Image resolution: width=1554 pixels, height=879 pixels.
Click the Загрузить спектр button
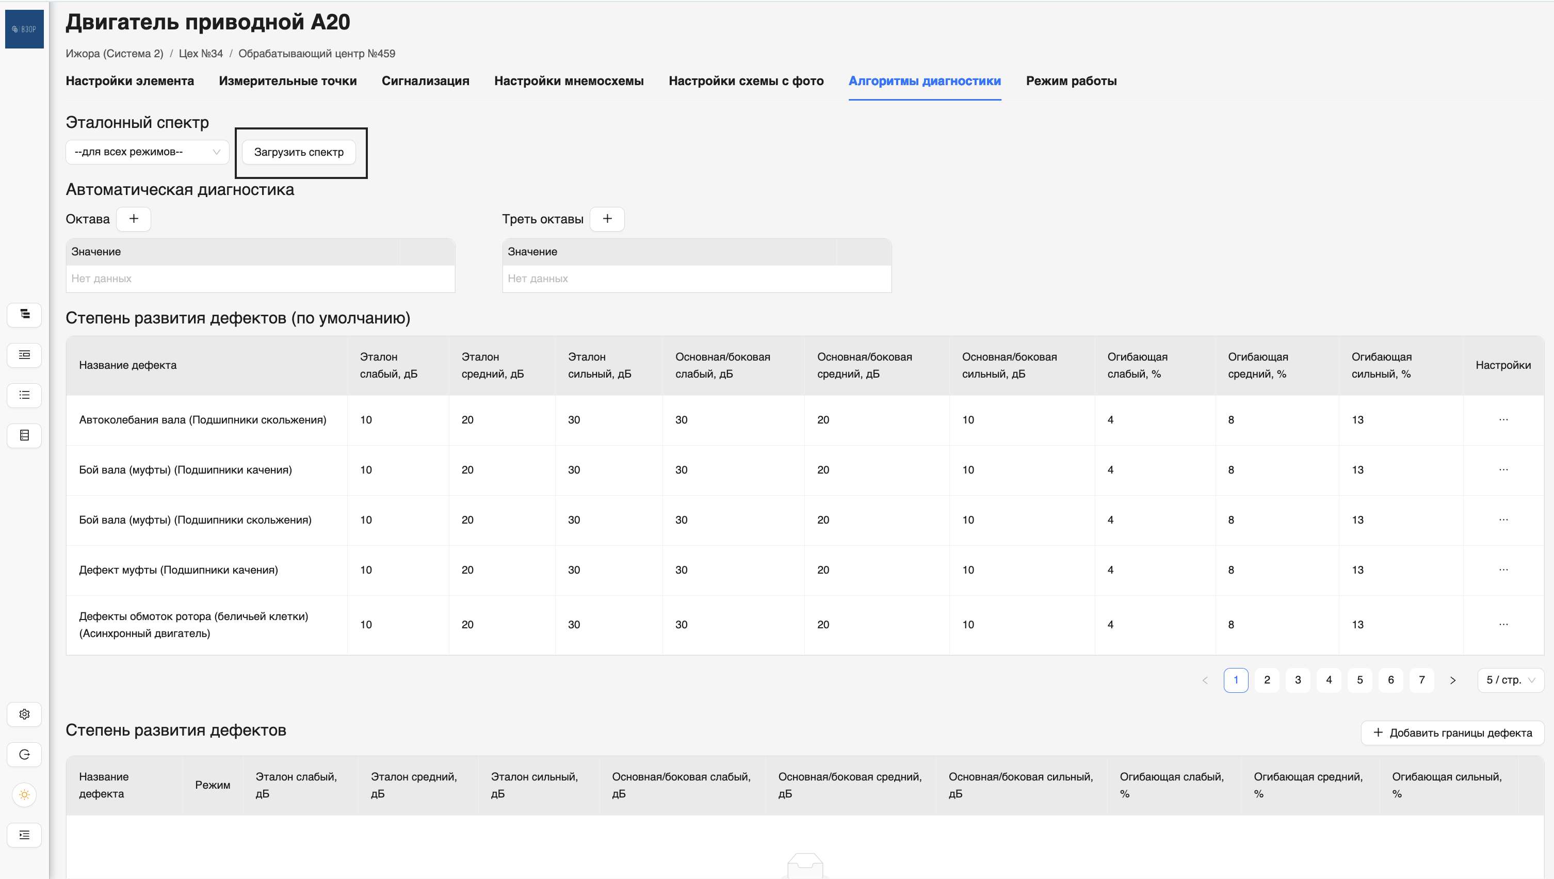pyautogui.click(x=298, y=152)
